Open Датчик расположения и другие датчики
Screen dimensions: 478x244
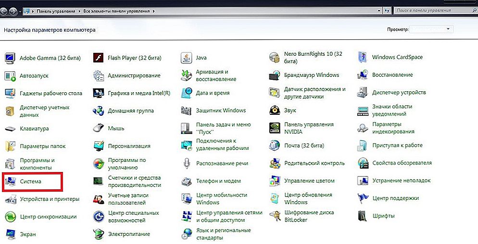314,93
